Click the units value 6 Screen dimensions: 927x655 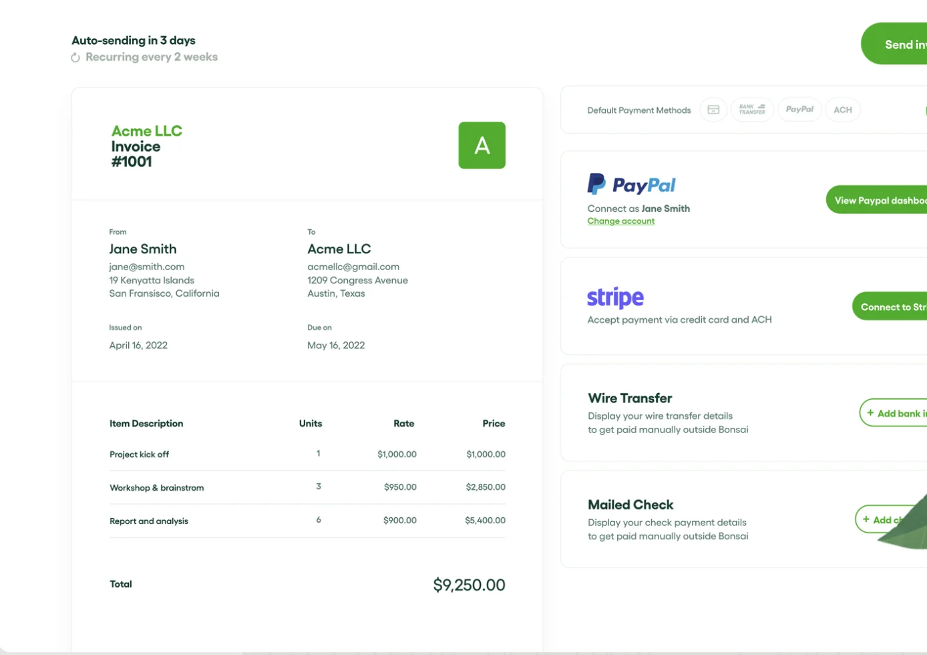click(x=319, y=519)
